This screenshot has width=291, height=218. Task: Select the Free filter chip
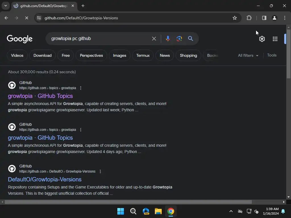point(66,55)
